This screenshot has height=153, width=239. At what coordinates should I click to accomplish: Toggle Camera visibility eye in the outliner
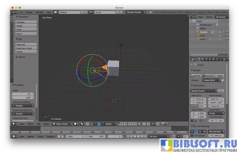(220, 32)
